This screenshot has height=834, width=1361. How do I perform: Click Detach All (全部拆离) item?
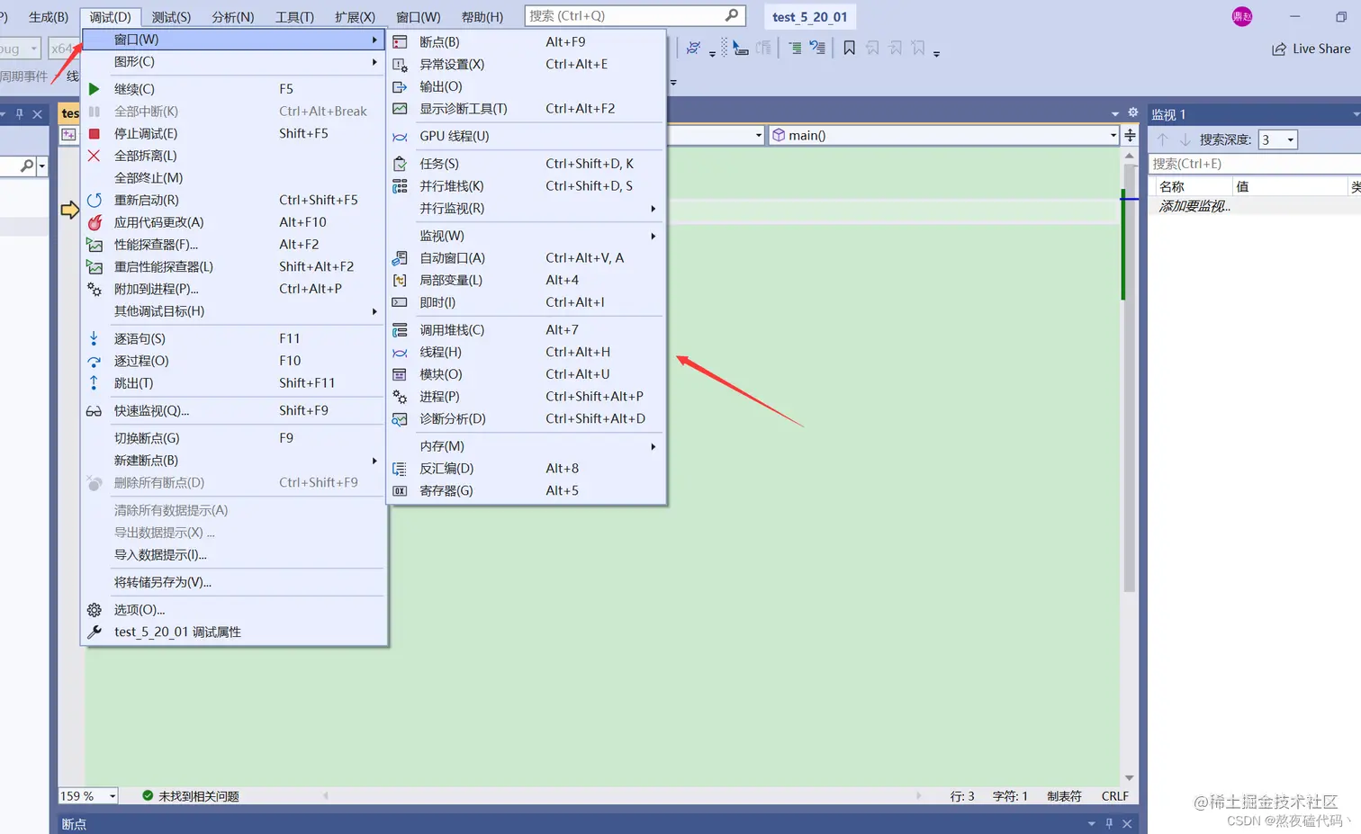tap(234, 156)
